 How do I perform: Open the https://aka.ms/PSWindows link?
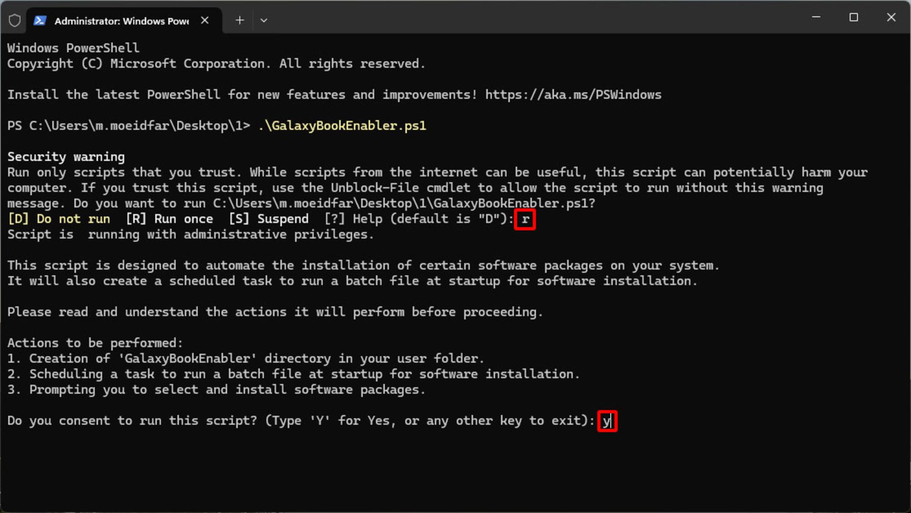click(x=573, y=95)
